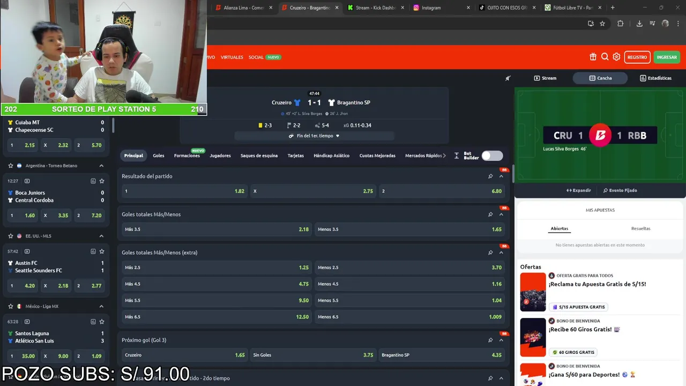Collapse the Resultado del partido section
The width and height of the screenshot is (686, 386).
coord(501,176)
